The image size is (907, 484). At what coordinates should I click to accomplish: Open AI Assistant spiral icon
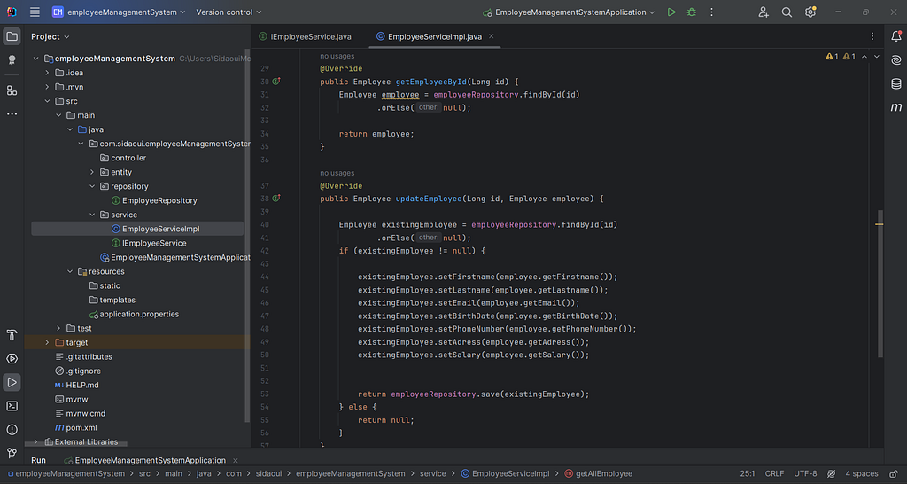[896, 60]
